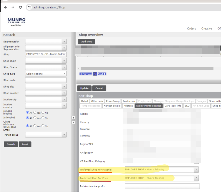Click the Munro Tailoring logo

click(x=17, y=22)
